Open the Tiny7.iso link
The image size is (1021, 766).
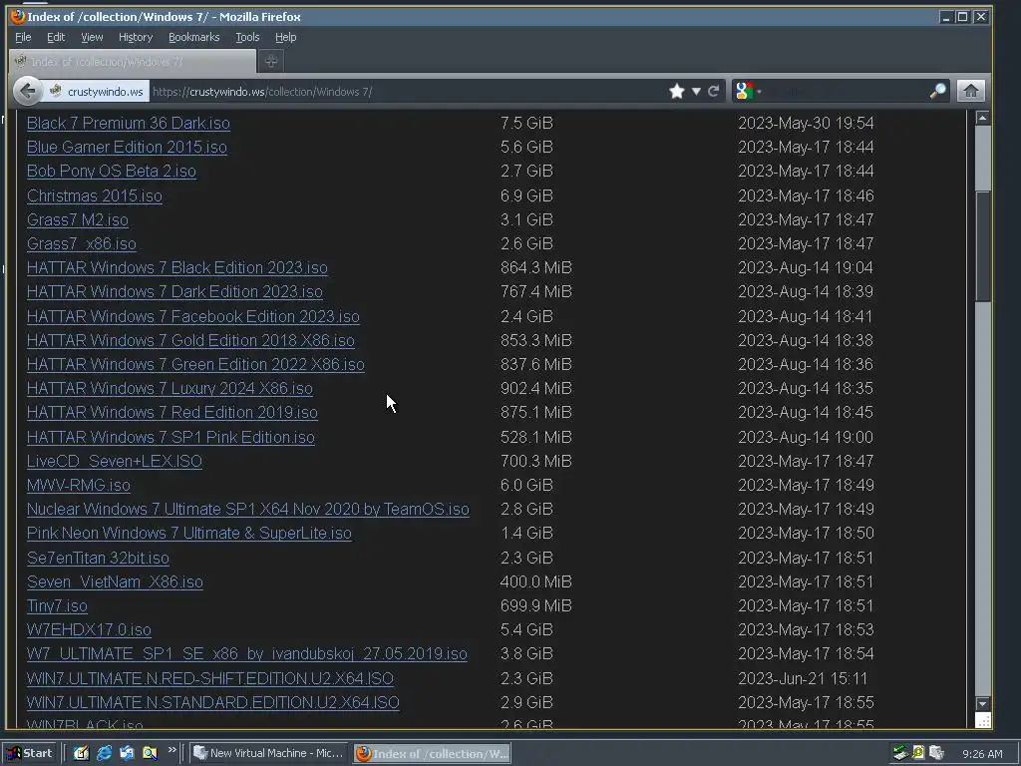click(x=57, y=606)
